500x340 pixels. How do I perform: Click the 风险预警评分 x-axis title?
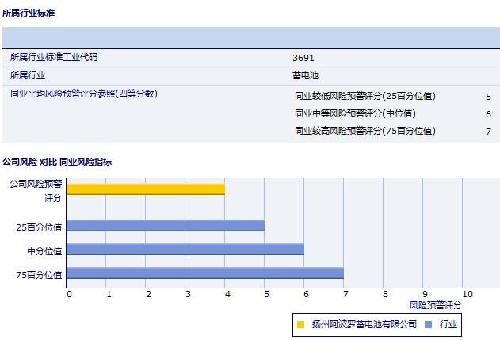pos(435,304)
